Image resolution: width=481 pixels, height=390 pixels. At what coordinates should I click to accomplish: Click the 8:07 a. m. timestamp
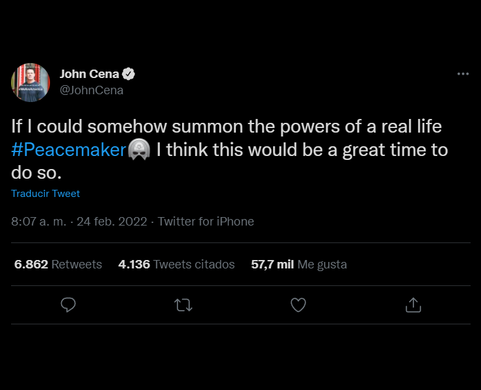point(39,222)
